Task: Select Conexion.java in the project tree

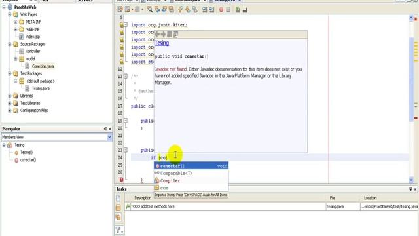Action: coord(43,66)
